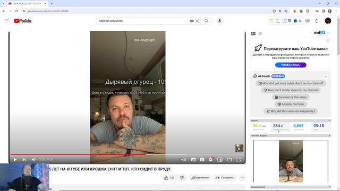This screenshot has height=191, width=340.
Task: Toggle the autoplay switch in player
Action: coord(183,160)
